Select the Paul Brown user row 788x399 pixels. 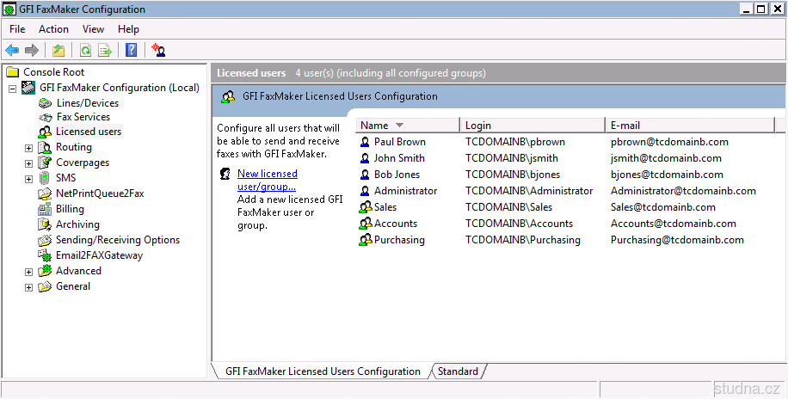[x=399, y=142]
